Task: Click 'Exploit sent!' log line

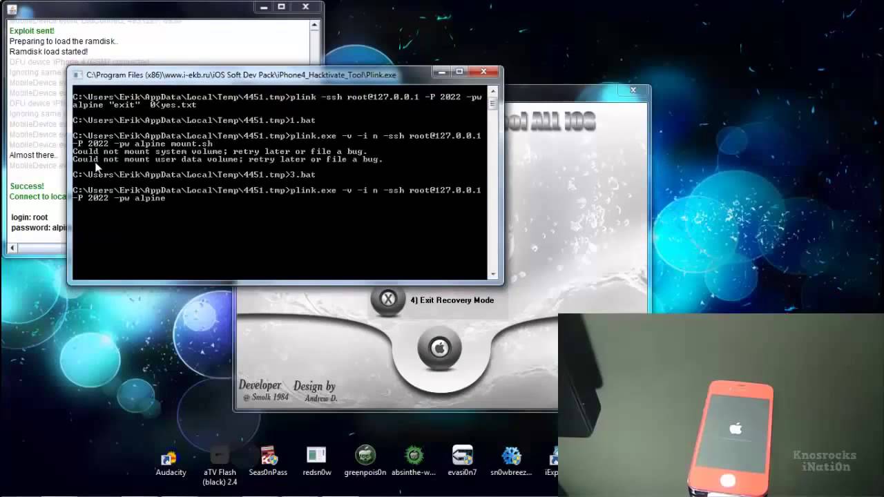Action: [x=32, y=31]
